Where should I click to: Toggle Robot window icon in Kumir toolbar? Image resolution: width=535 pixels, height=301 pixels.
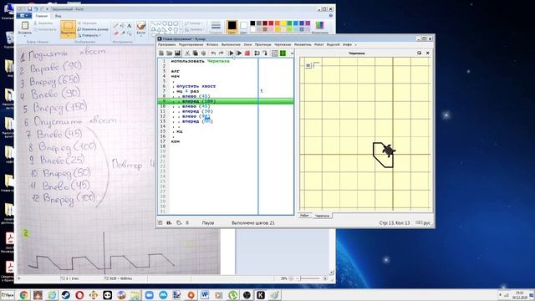point(275,54)
